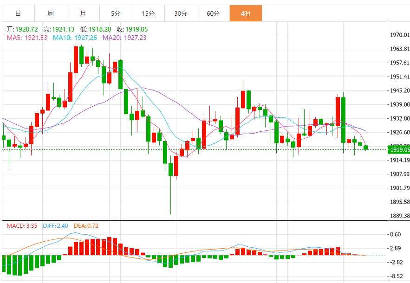Click the MA20: 1927.23 indicator label

pos(124,38)
